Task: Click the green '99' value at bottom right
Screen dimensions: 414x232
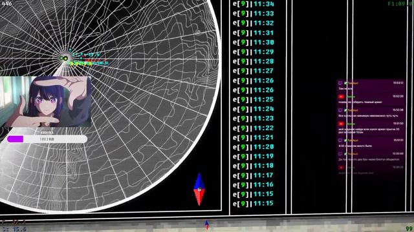Action: (x=409, y=229)
